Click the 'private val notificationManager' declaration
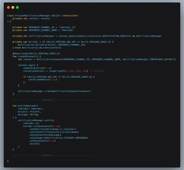Viewport: 184px width, 170px height. tap(34, 36)
